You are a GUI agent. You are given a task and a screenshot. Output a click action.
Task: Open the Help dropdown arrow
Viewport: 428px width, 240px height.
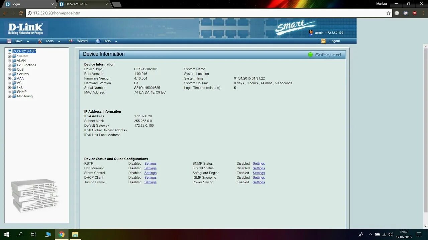point(116,41)
